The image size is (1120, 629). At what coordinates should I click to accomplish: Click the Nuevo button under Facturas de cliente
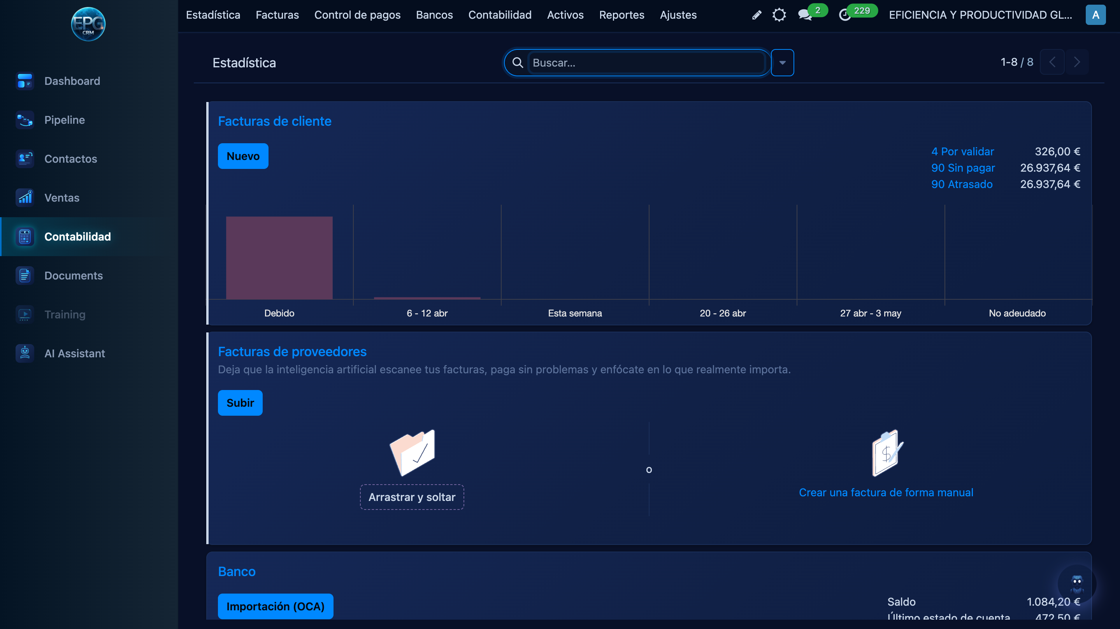[242, 156]
